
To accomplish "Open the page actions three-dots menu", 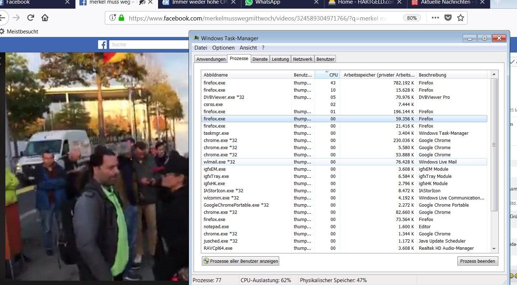I will (x=435, y=18).
